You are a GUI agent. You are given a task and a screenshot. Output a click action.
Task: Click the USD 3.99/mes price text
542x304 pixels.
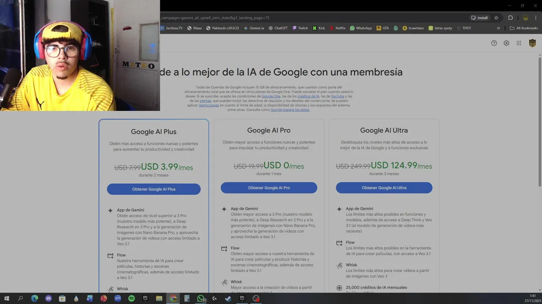click(167, 167)
